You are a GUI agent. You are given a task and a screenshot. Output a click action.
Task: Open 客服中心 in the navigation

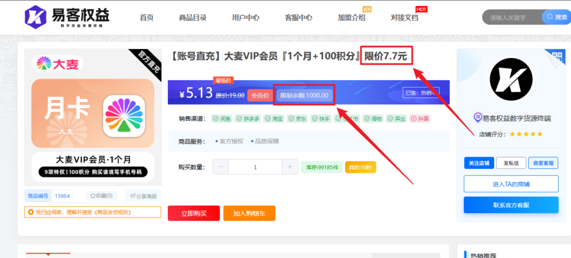coord(299,17)
